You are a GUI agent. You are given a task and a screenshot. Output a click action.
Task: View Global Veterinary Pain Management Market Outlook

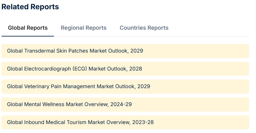coord(78,87)
